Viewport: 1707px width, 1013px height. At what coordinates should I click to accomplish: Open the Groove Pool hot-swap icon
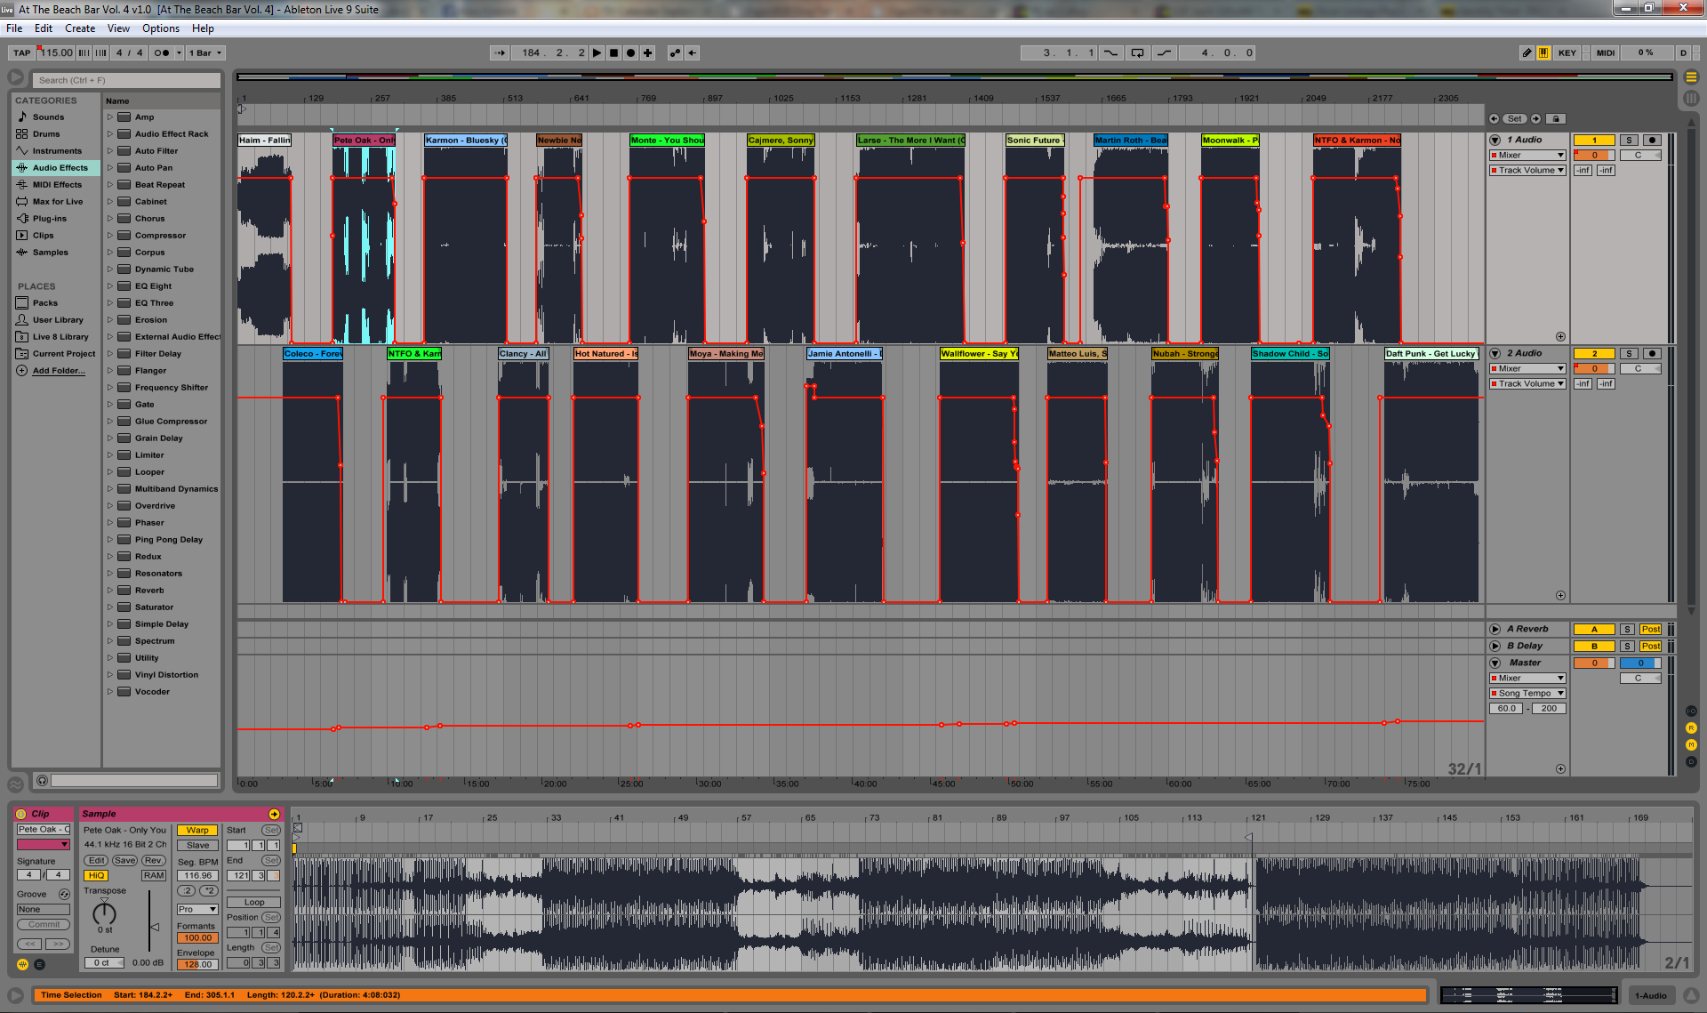coord(64,895)
